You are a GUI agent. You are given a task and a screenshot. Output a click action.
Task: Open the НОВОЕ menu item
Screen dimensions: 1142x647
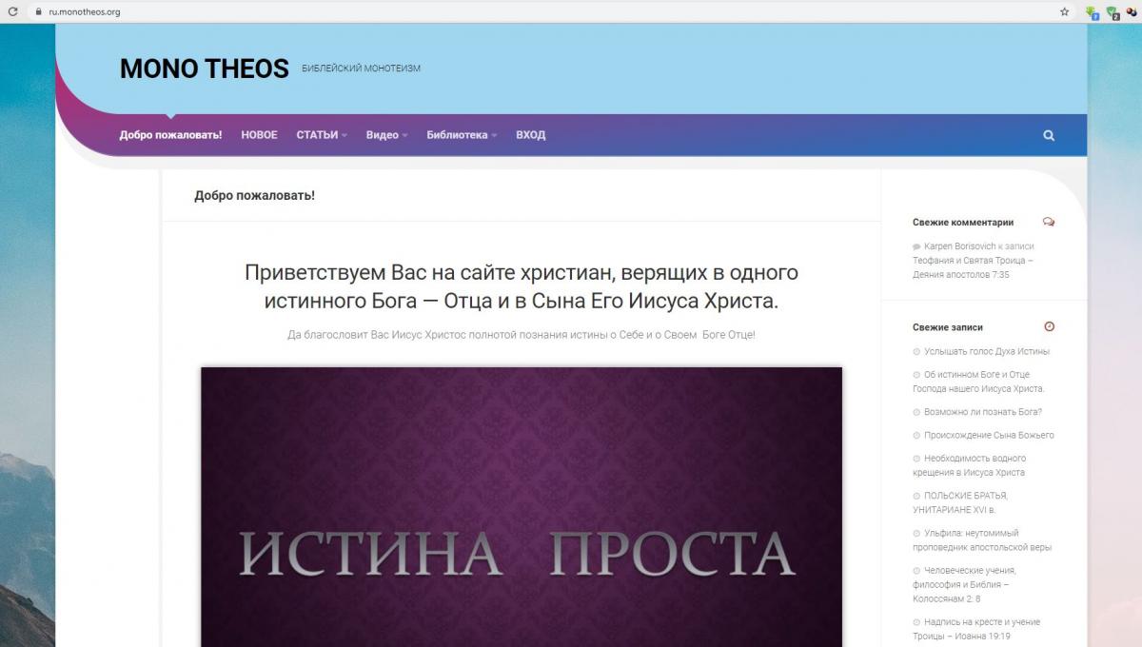[259, 135]
